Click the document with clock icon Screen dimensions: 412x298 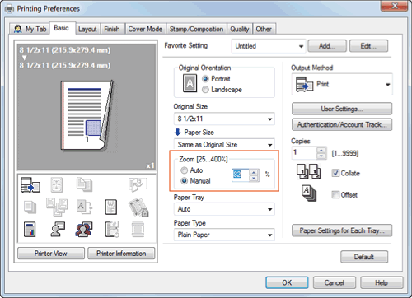[x=112, y=229]
